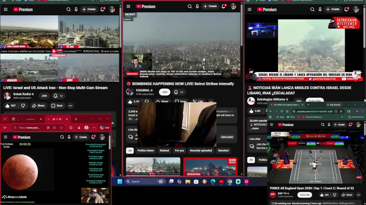Open Edge Settings and more menu
Image resolution: width=366 pixels, height=205 pixels.
click(94, 128)
